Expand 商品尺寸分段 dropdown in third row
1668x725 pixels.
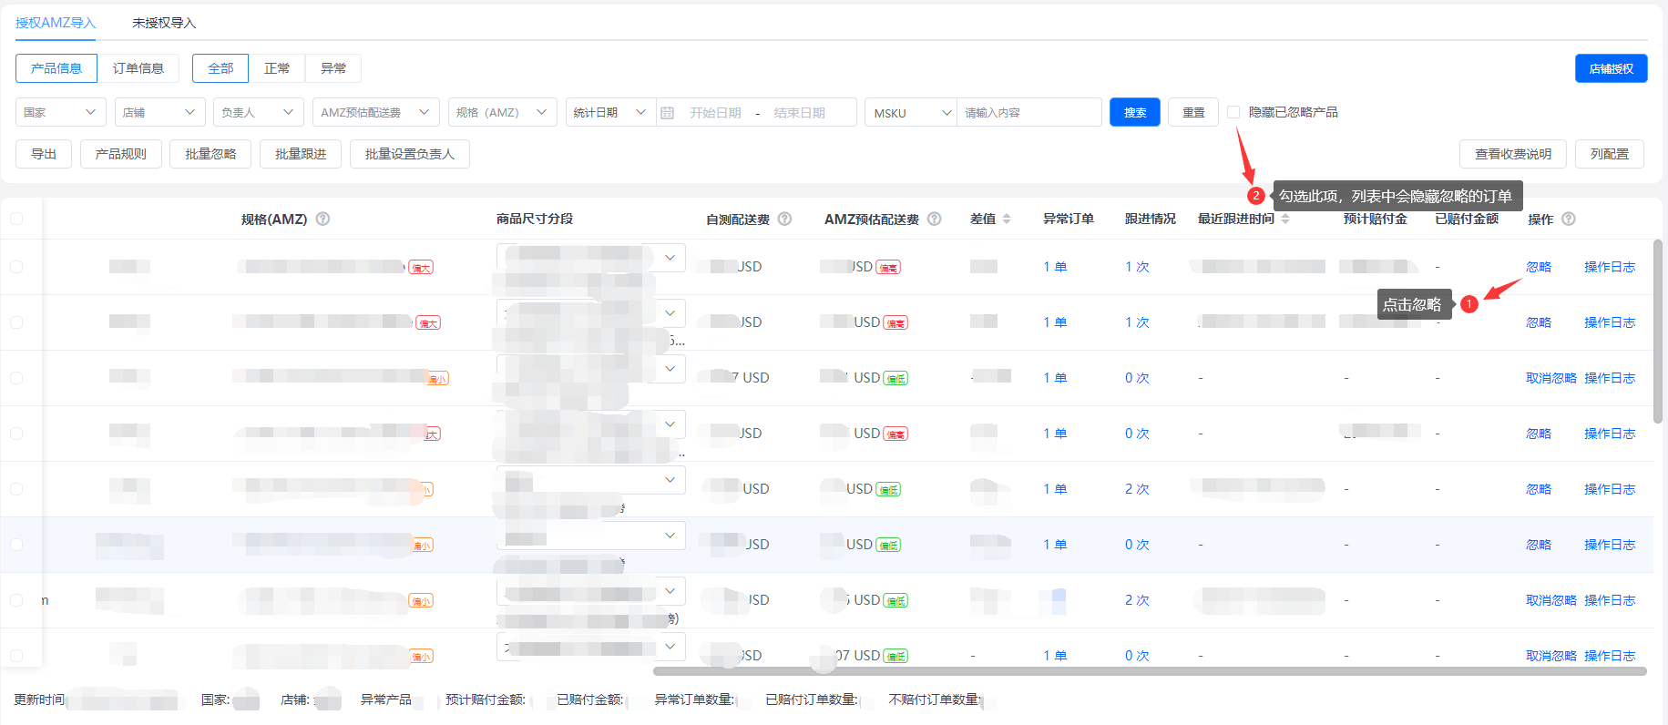(670, 369)
